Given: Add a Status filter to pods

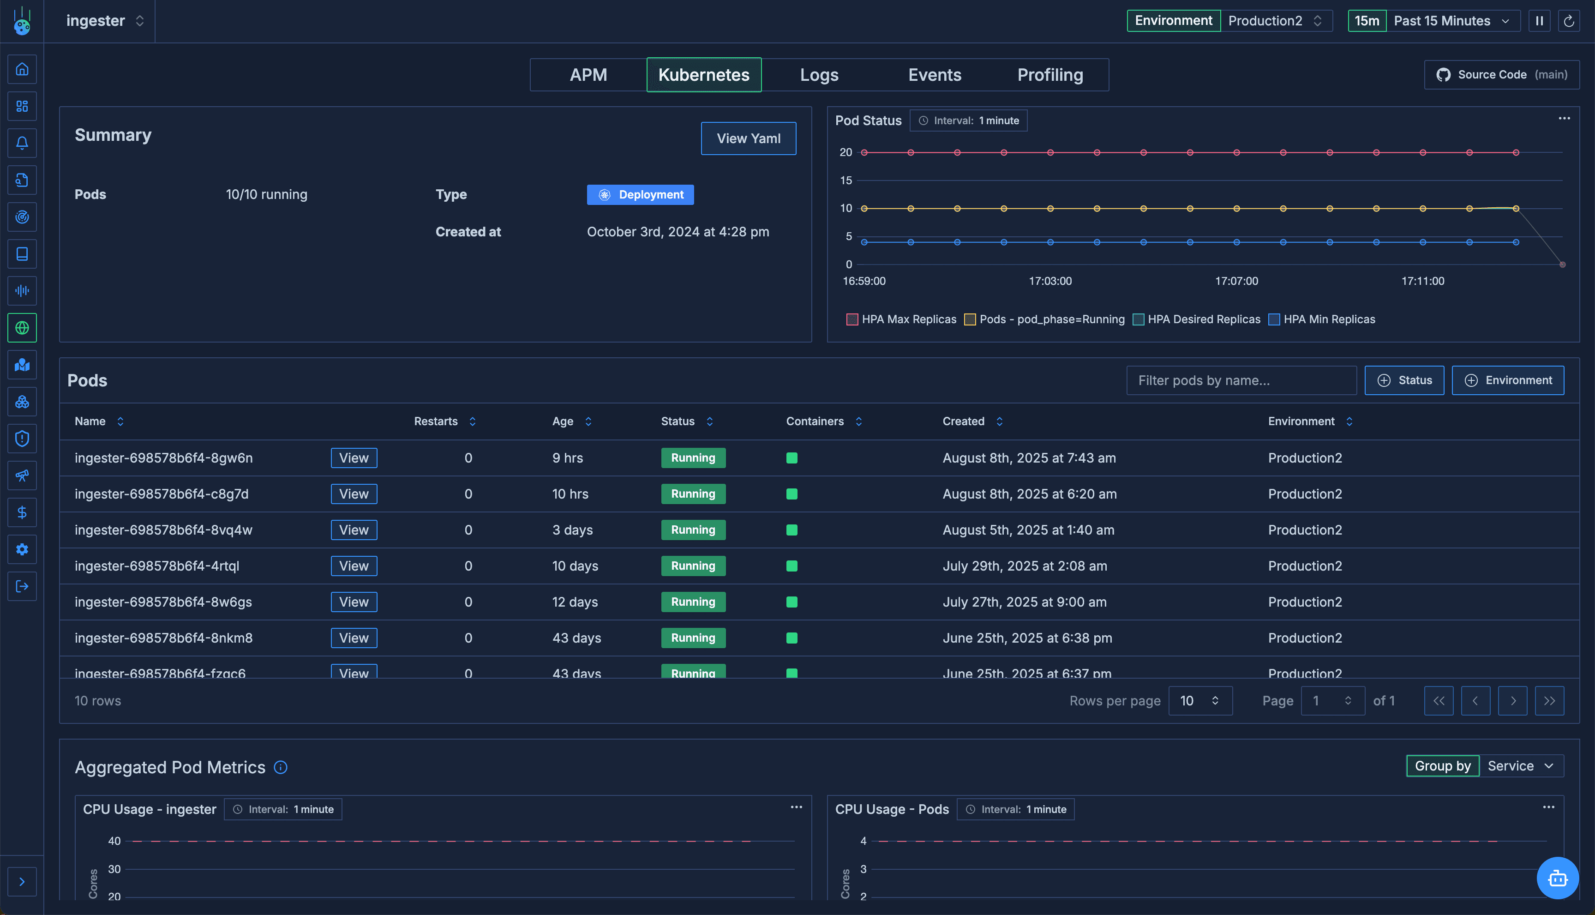Looking at the screenshot, I should (1404, 380).
